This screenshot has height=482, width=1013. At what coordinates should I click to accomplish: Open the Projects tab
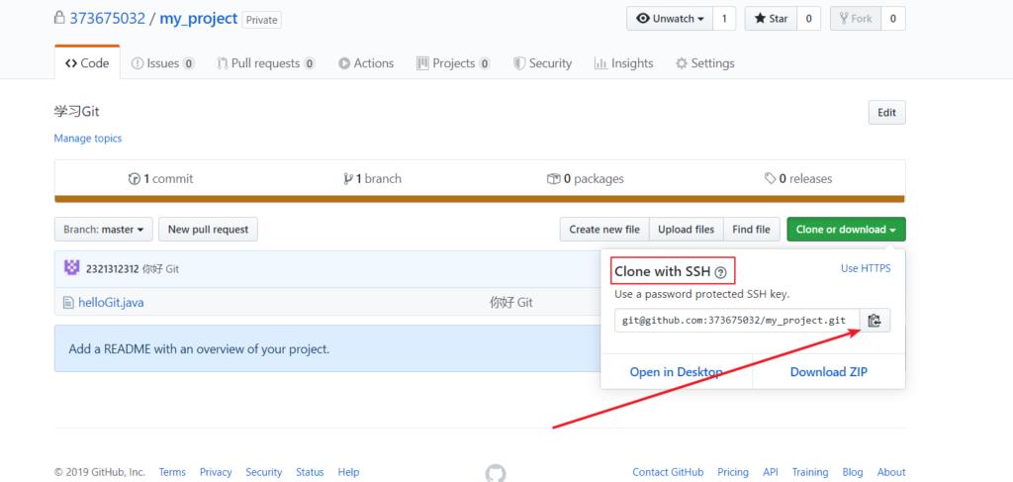(x=453, y=63)
